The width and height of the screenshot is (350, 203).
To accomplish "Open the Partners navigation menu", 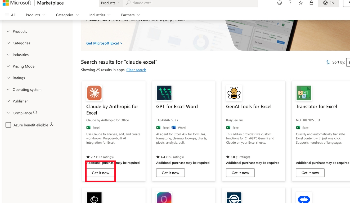I will (130, 15).
